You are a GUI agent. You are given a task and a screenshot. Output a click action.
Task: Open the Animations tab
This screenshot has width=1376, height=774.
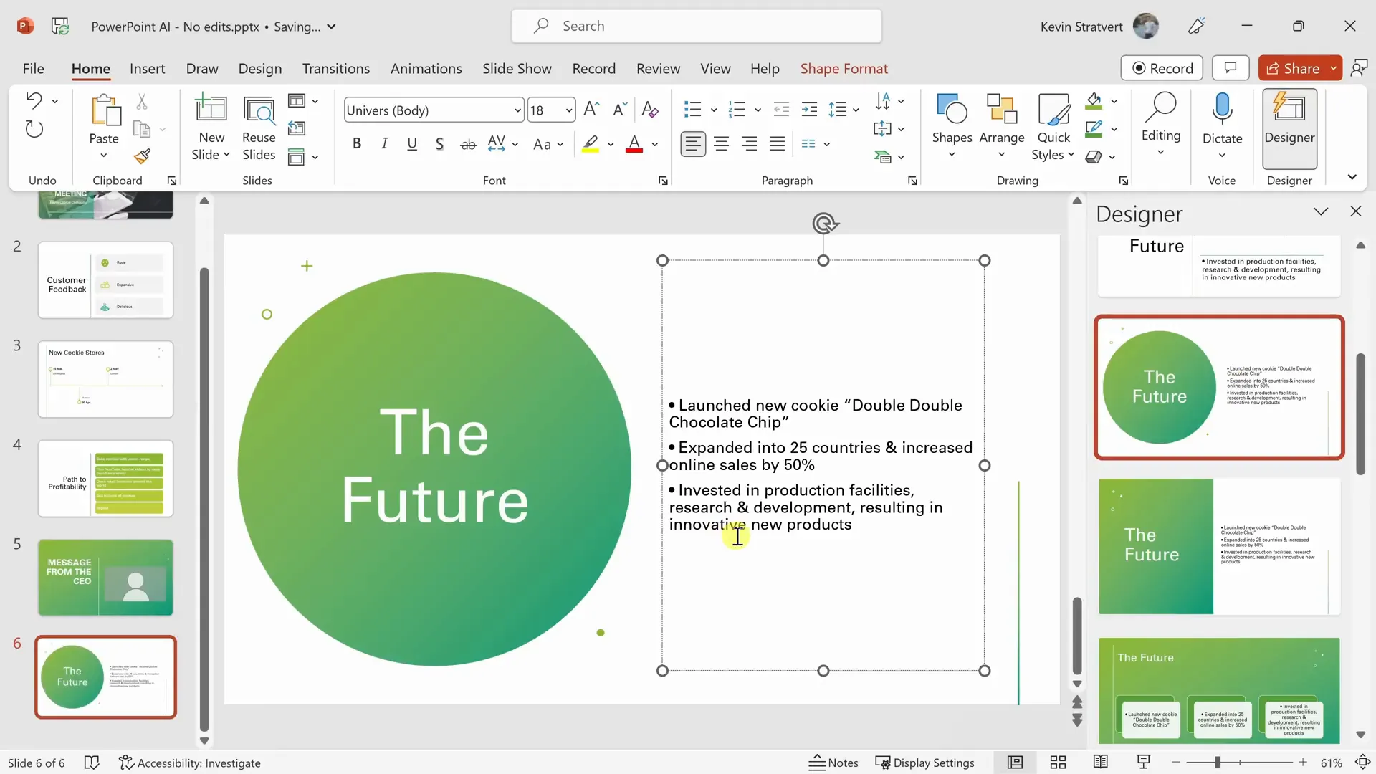(426, 68)
